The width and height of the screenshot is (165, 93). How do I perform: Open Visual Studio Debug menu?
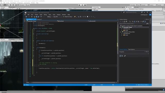(45, 15)
